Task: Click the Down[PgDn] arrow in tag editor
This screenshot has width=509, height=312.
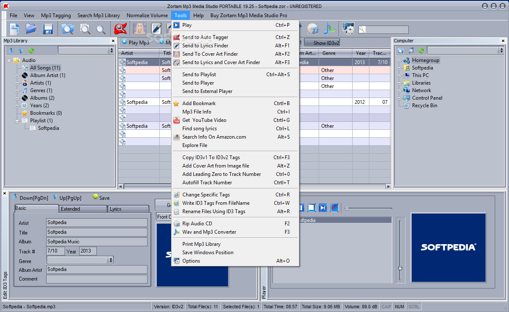Action: [x=16, y=197]
